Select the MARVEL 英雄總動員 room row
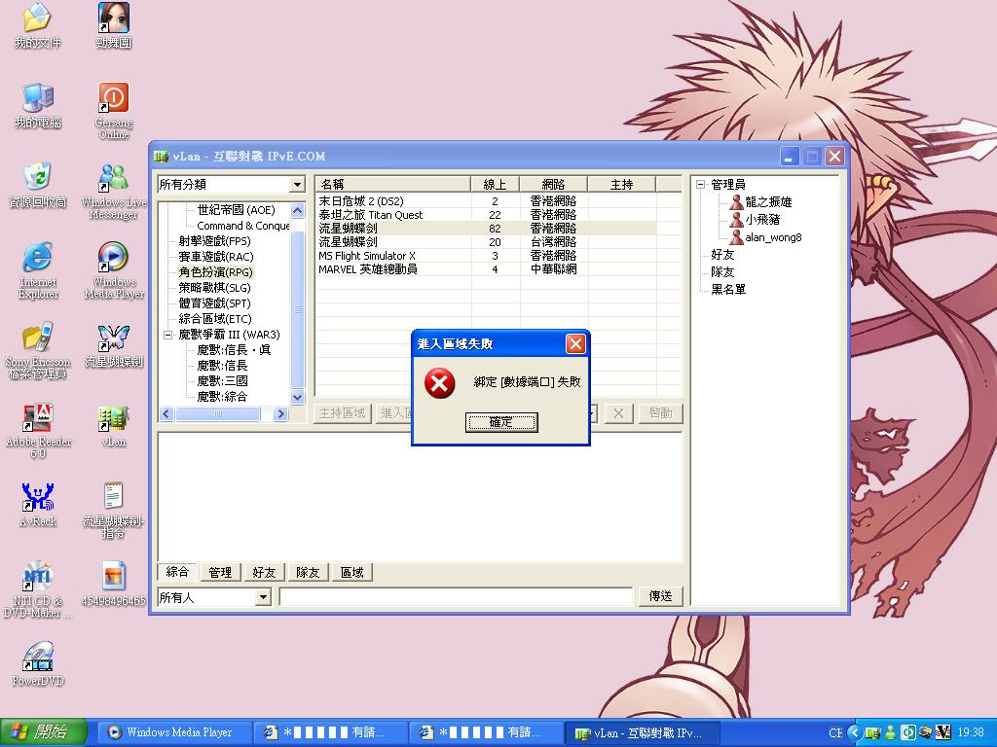This screenshot has width=997, height=747. click(486, 269)
